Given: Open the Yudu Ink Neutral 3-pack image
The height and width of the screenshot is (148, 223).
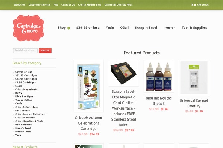Looking at the screenshot, I should coord(159,76).
